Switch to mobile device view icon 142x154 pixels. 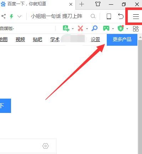click(109, 16)
